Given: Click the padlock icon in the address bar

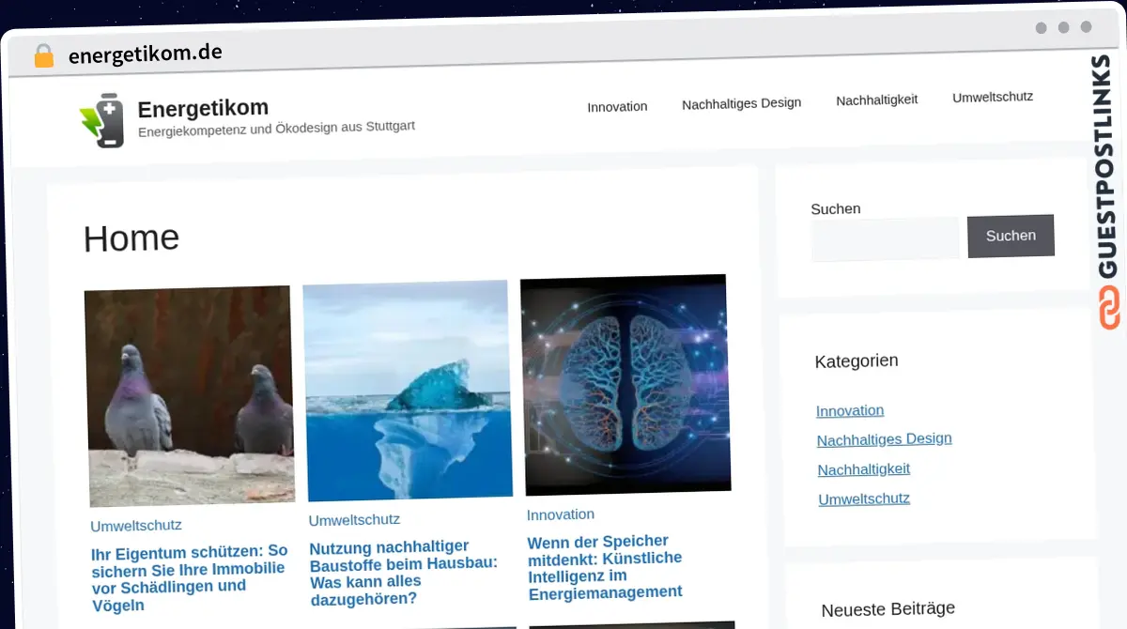Looking at the screenshot, I should (43, 55).
